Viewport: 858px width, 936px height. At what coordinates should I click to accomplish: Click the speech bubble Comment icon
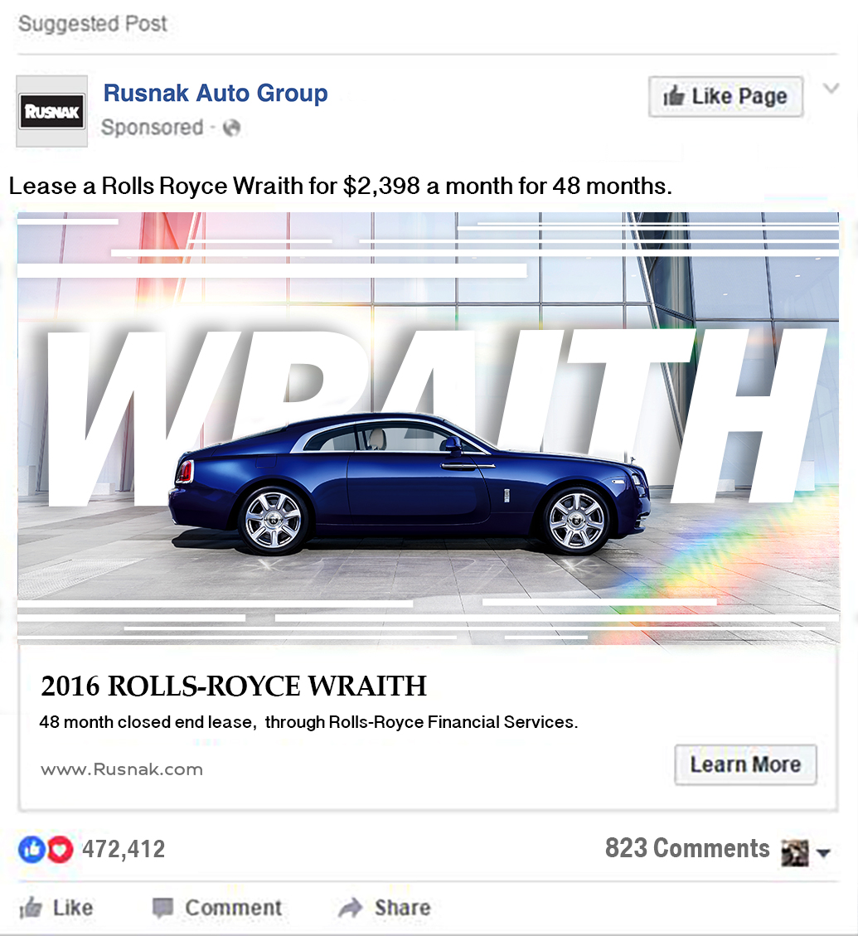click(162, 908)
